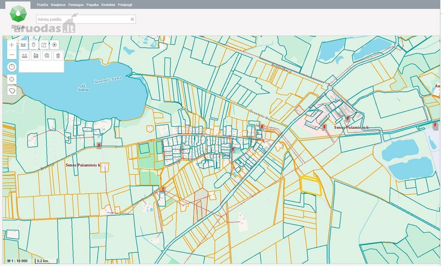
Task: Show full Lithuania extent outline button
Action: (x=12, y=91)
